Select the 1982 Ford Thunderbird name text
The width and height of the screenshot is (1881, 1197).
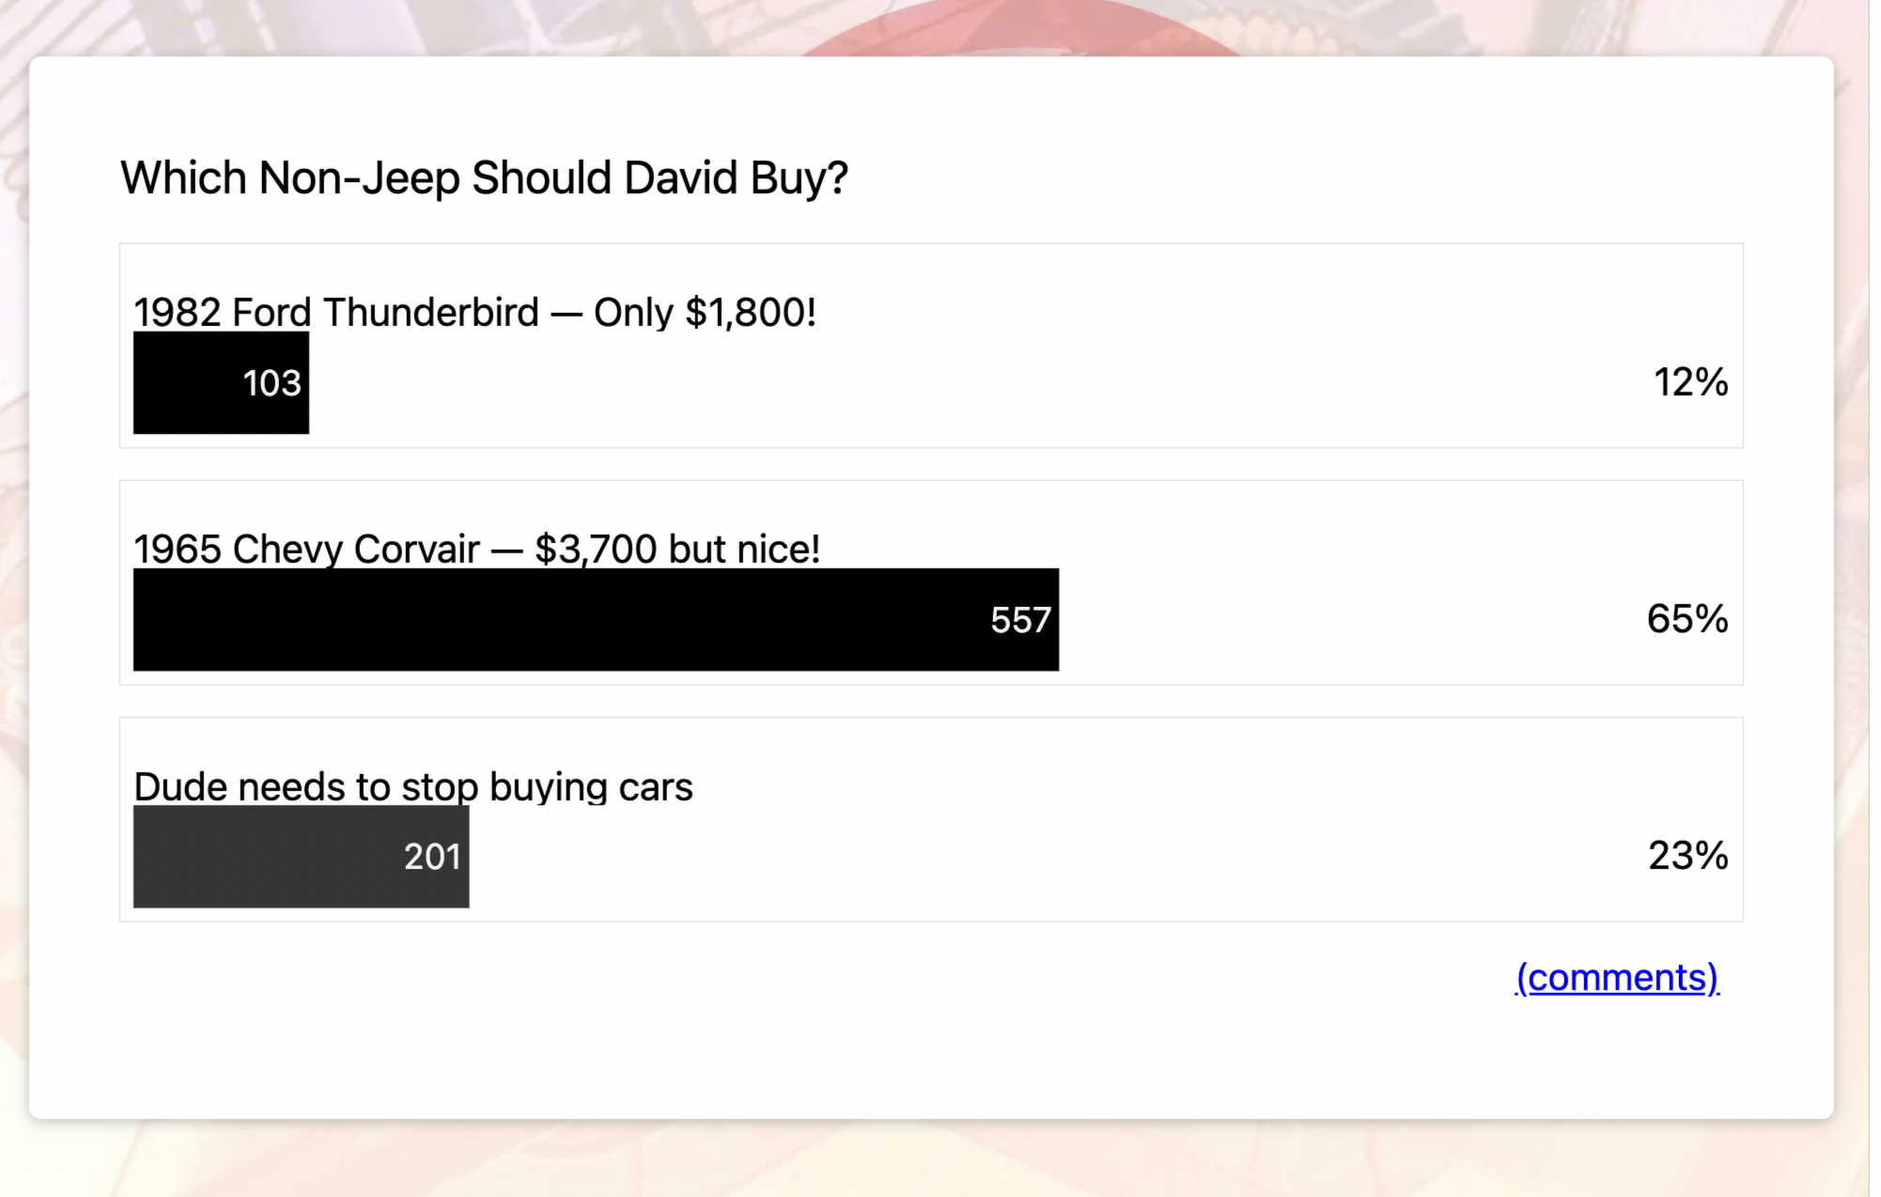point(335,312)
